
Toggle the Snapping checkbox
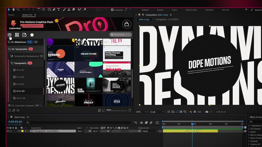tap(112, 10)
